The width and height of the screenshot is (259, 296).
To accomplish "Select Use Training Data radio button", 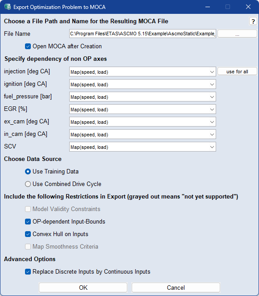I will coord(28,171).
